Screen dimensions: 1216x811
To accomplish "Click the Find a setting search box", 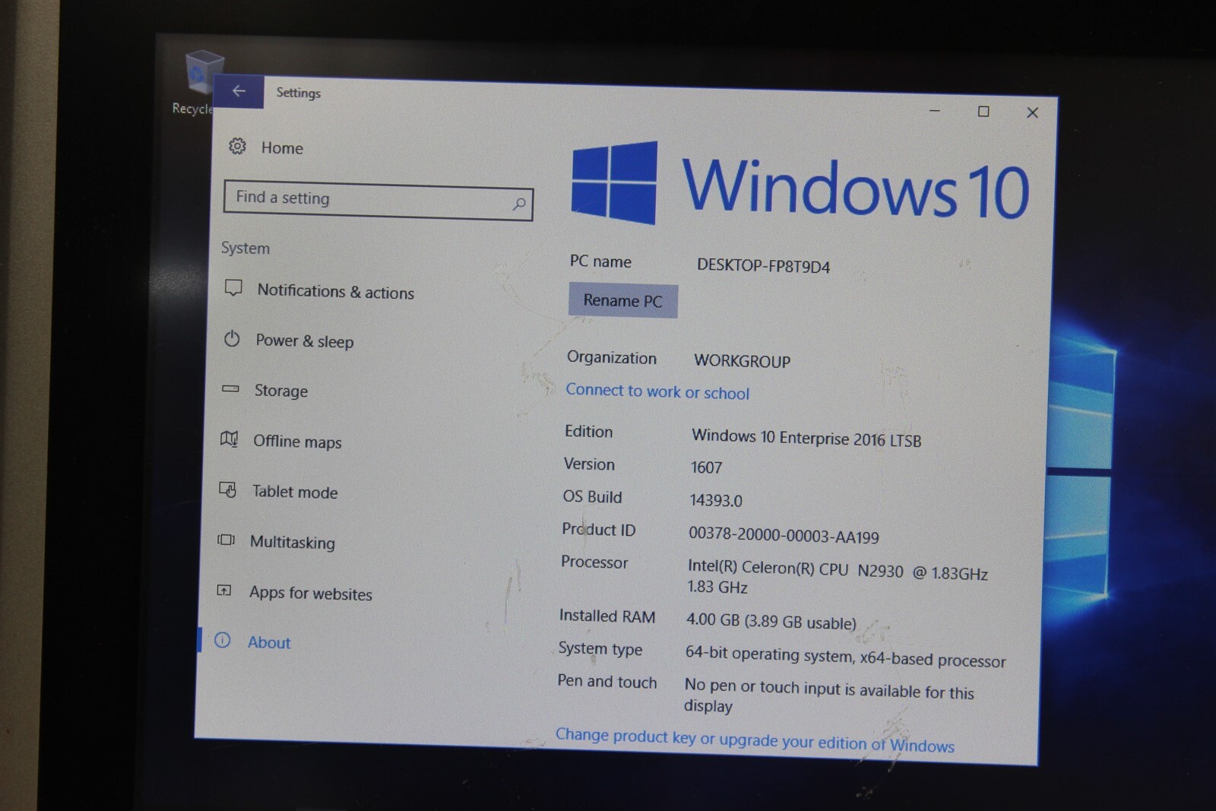I will 378,200.
